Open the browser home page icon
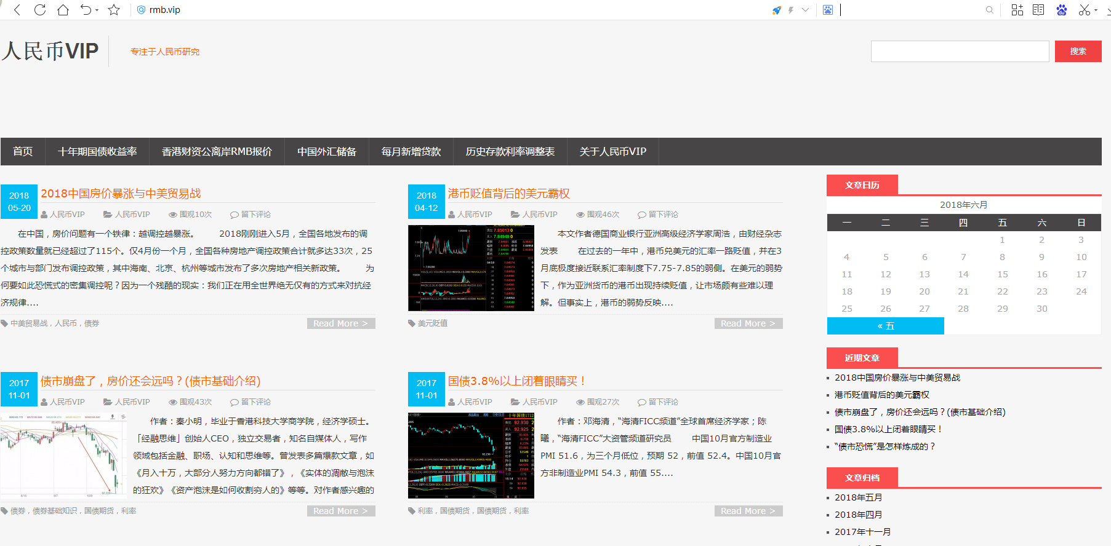Screen dimensions: 1111x546 pyautogui.click(x=63, y=10)
